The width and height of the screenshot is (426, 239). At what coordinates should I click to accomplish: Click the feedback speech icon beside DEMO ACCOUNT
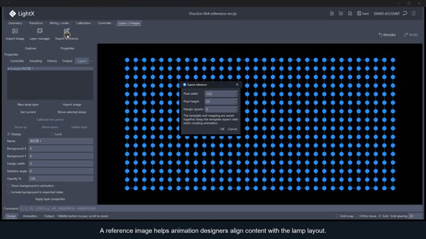pos(405,13)
